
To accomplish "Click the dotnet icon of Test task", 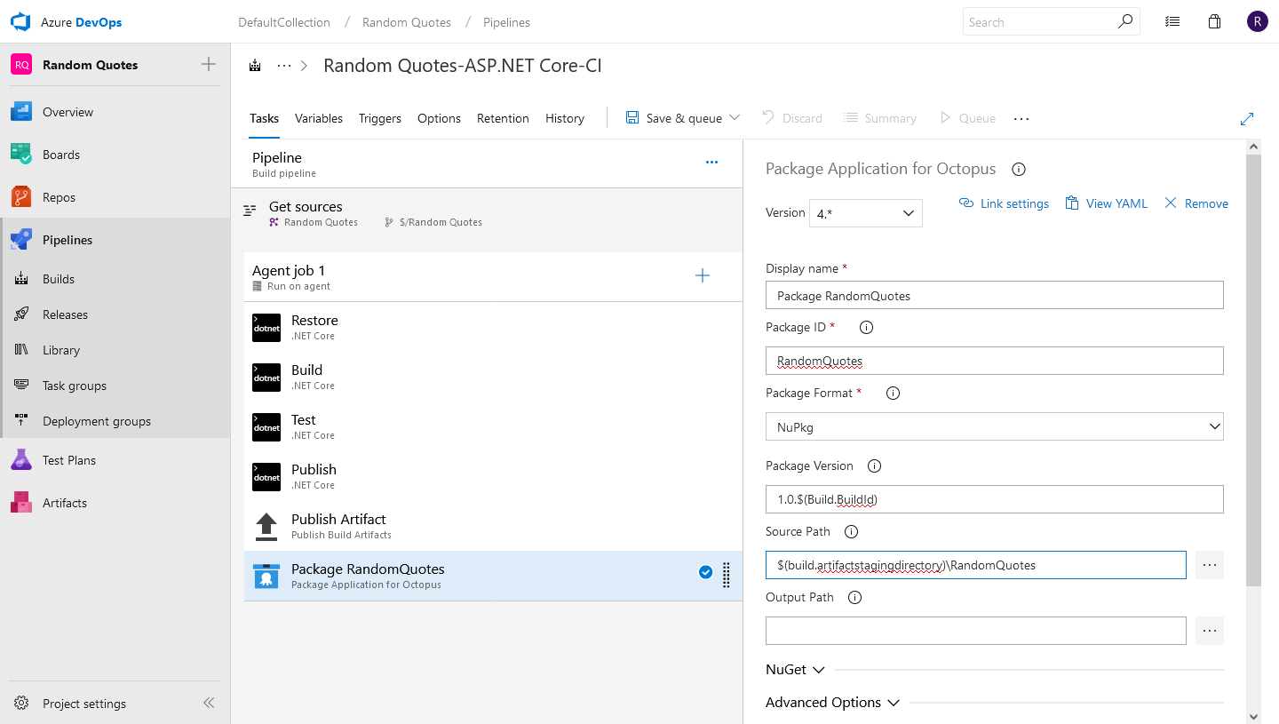I will (x=266, y=427).
